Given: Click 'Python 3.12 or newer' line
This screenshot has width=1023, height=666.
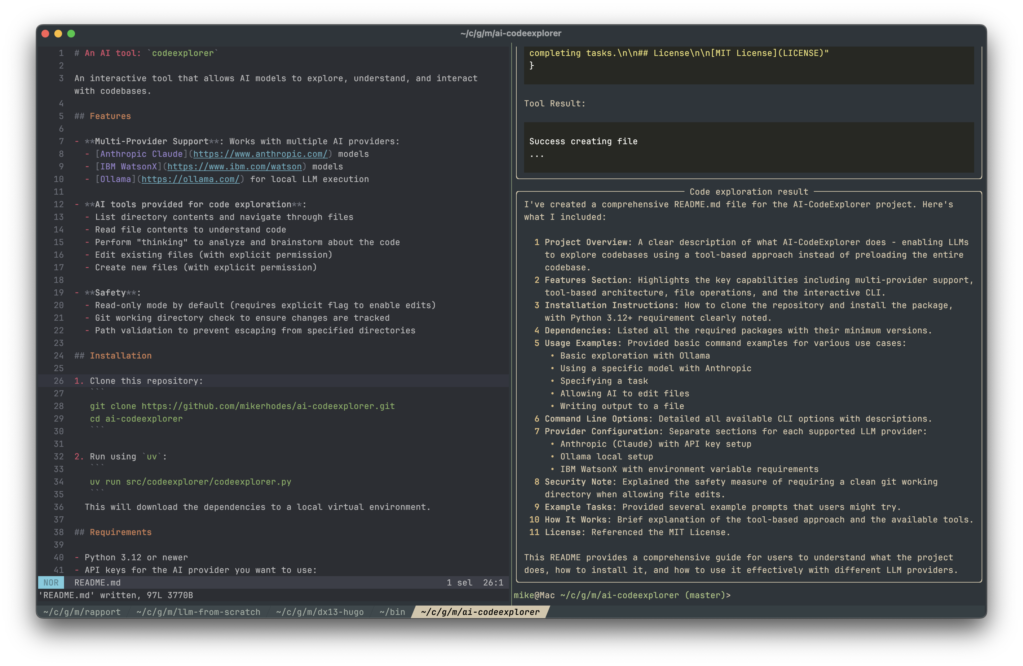Looking at the screenshot, I should click(x=136, y=557).
